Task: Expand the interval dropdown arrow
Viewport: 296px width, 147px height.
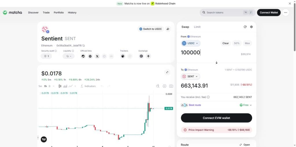Action: point(53,86)
